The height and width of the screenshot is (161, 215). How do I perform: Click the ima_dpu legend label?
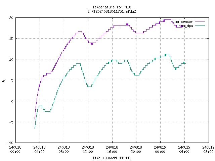[186, 26]
